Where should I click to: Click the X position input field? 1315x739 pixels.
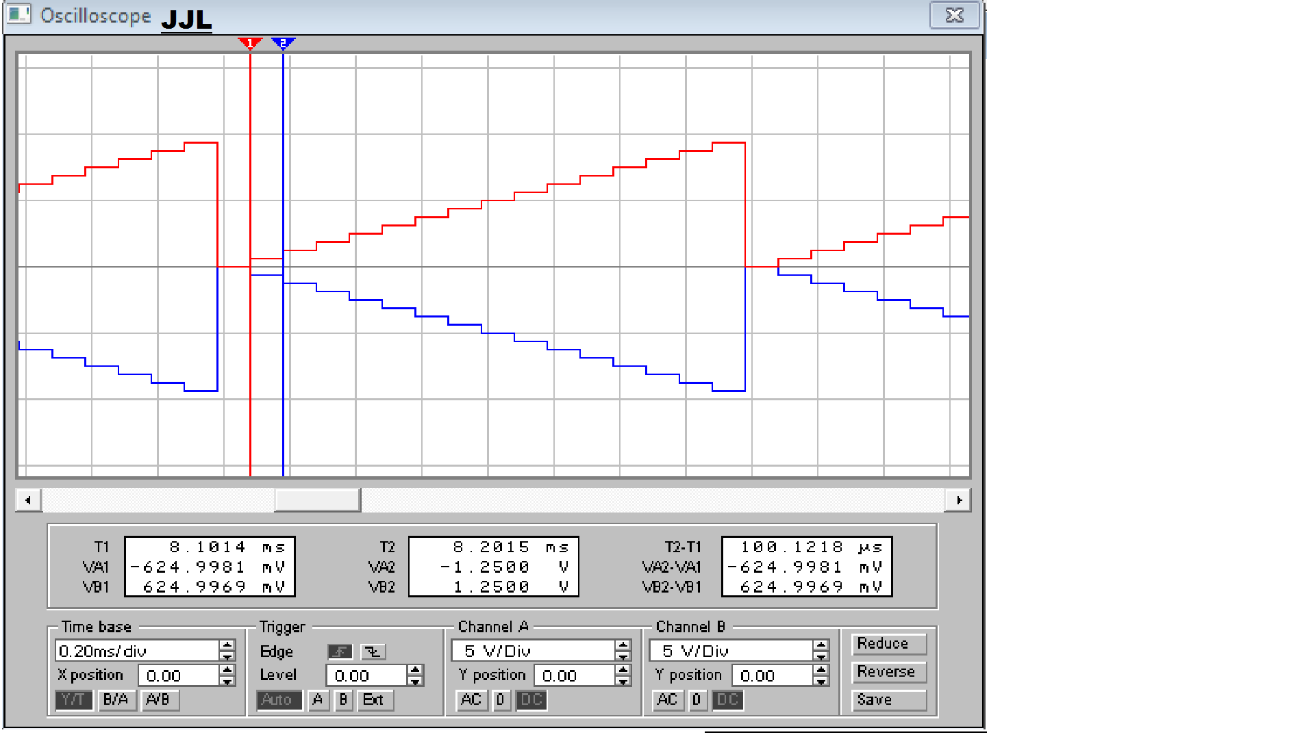178,675
